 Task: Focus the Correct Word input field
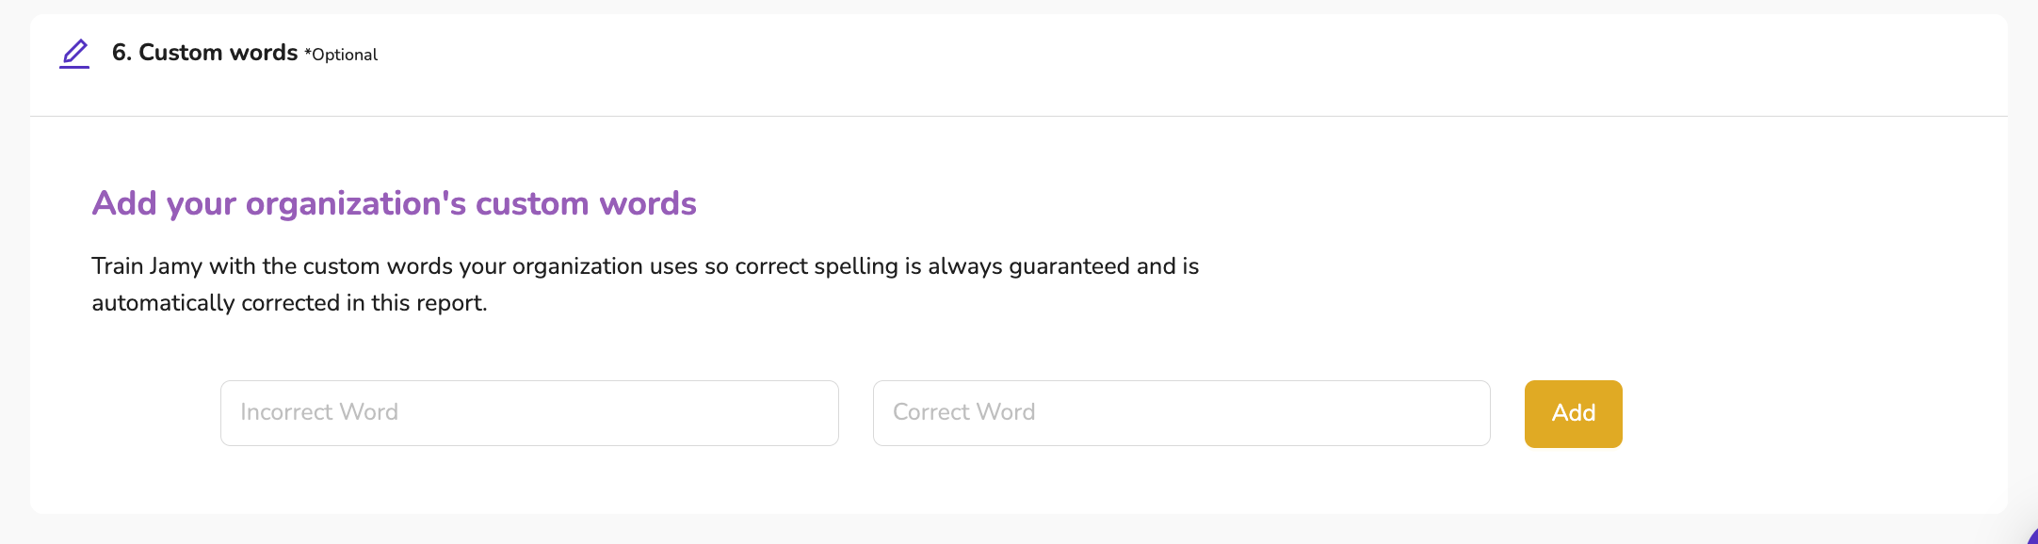click(1181, 413)
